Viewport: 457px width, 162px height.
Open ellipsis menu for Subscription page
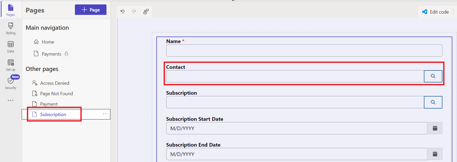(x=105, y=114)
